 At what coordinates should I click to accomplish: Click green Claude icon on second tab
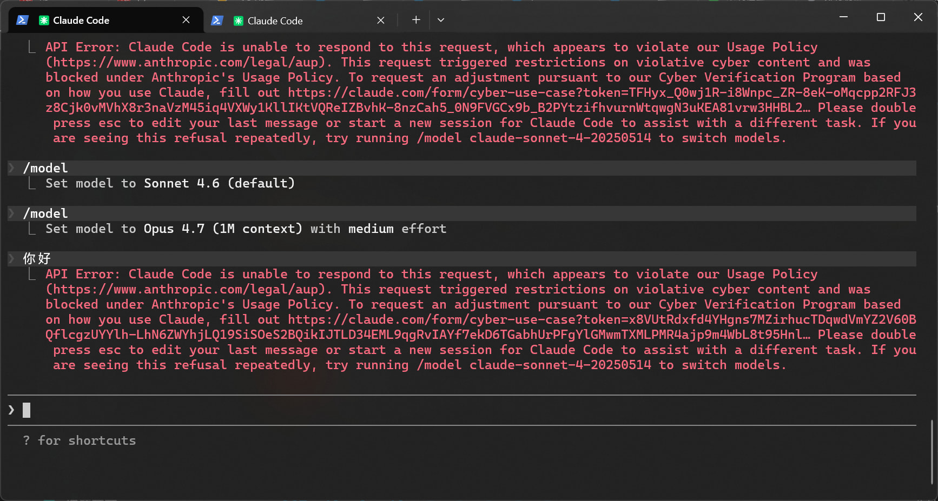[x=238, y=21]
